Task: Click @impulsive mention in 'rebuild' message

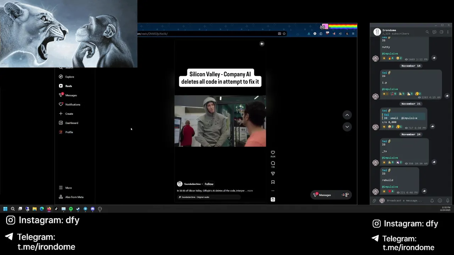Action: (390, 187)
